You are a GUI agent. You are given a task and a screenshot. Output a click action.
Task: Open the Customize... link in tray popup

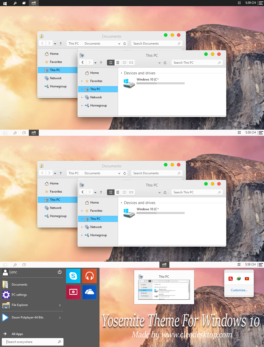coord(239,290)
